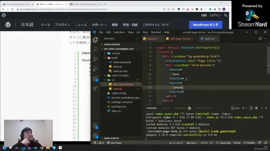The height and width of the screenshot is (151, 270).
Task: Open the Chrome profile avatar
Action: (x=224, y=9)
